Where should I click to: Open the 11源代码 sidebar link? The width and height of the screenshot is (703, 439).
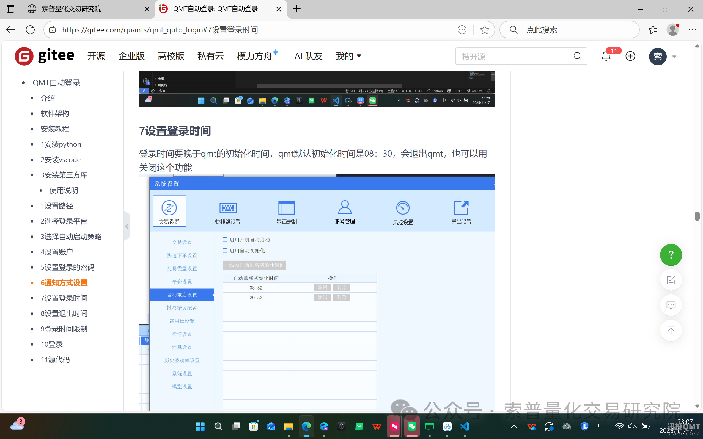[x=55, y=359]
